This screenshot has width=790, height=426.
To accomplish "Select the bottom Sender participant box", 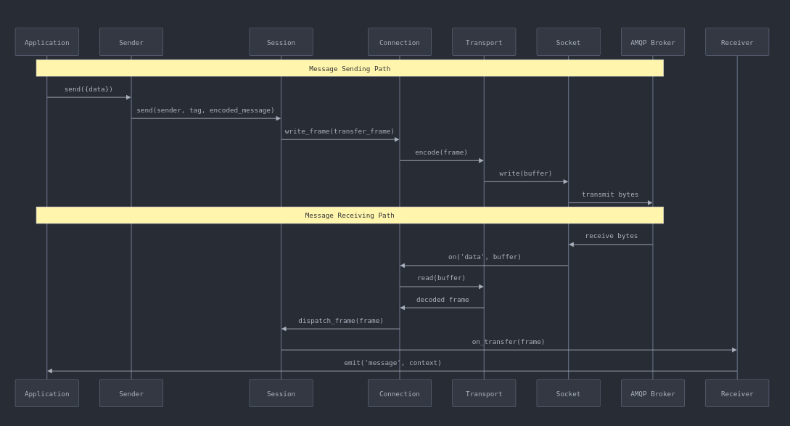I will click(131, 393).
